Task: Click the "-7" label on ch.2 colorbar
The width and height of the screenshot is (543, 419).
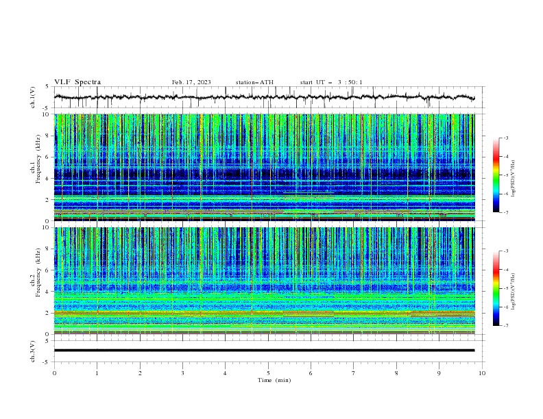Action: [506, 326]
